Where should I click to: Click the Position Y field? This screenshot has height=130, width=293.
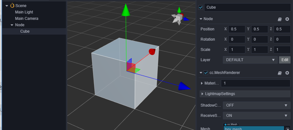260,29
